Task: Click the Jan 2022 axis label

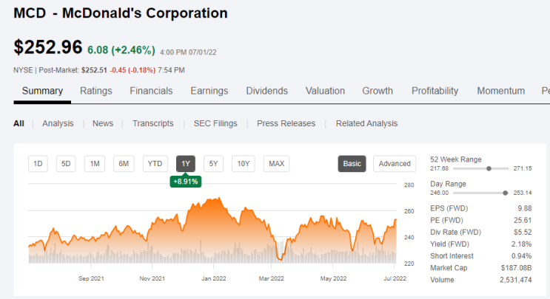Action: tap(214, 279)
